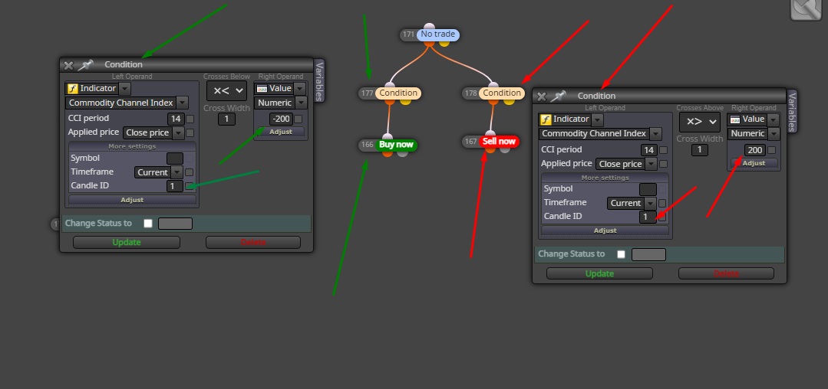828x389 pixels.
Task: Click the yellow output connector of No trade
Action: pyautogui.click(x=444, y=43)
